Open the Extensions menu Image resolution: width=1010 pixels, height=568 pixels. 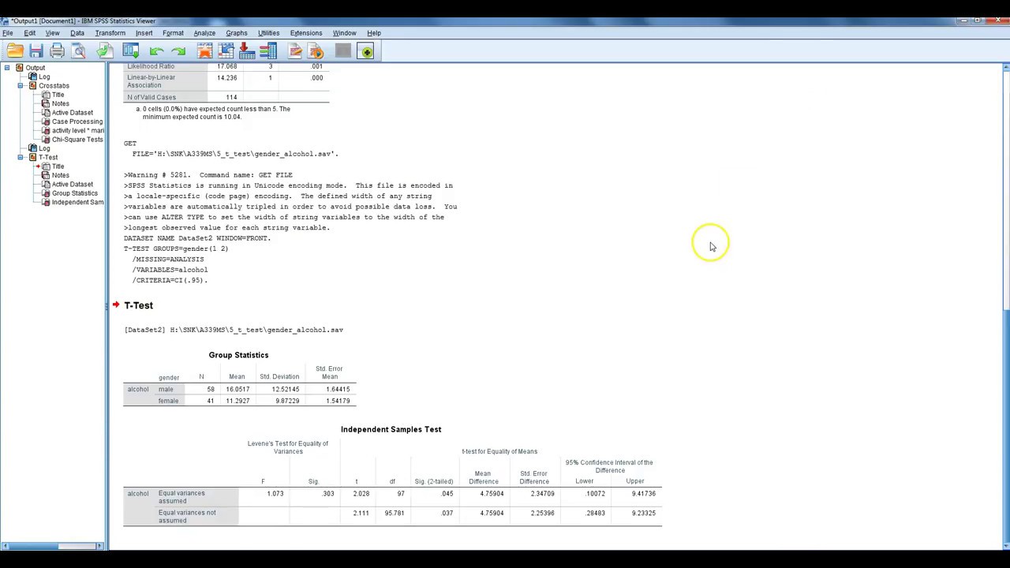tap(306, 33)
